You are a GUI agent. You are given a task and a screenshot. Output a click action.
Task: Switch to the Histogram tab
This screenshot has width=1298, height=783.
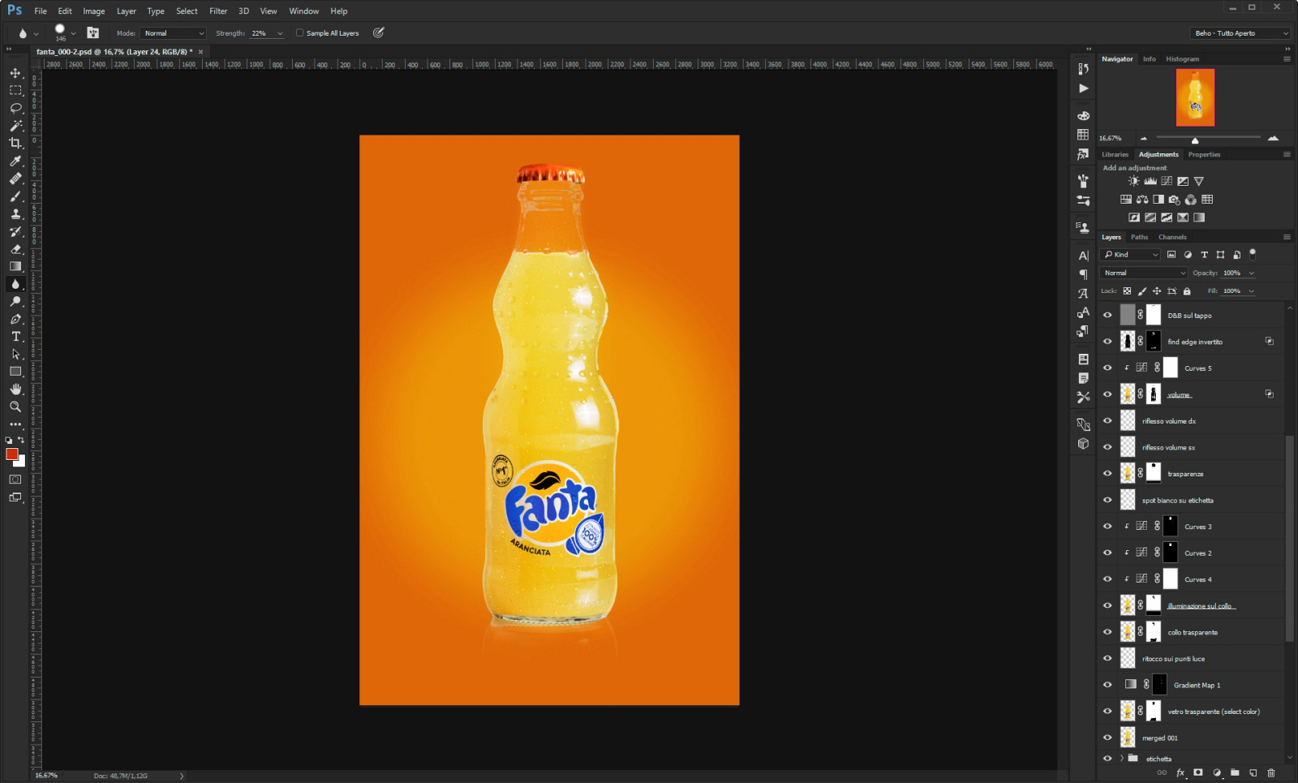pyautogui.click(x=1182, y=59)
